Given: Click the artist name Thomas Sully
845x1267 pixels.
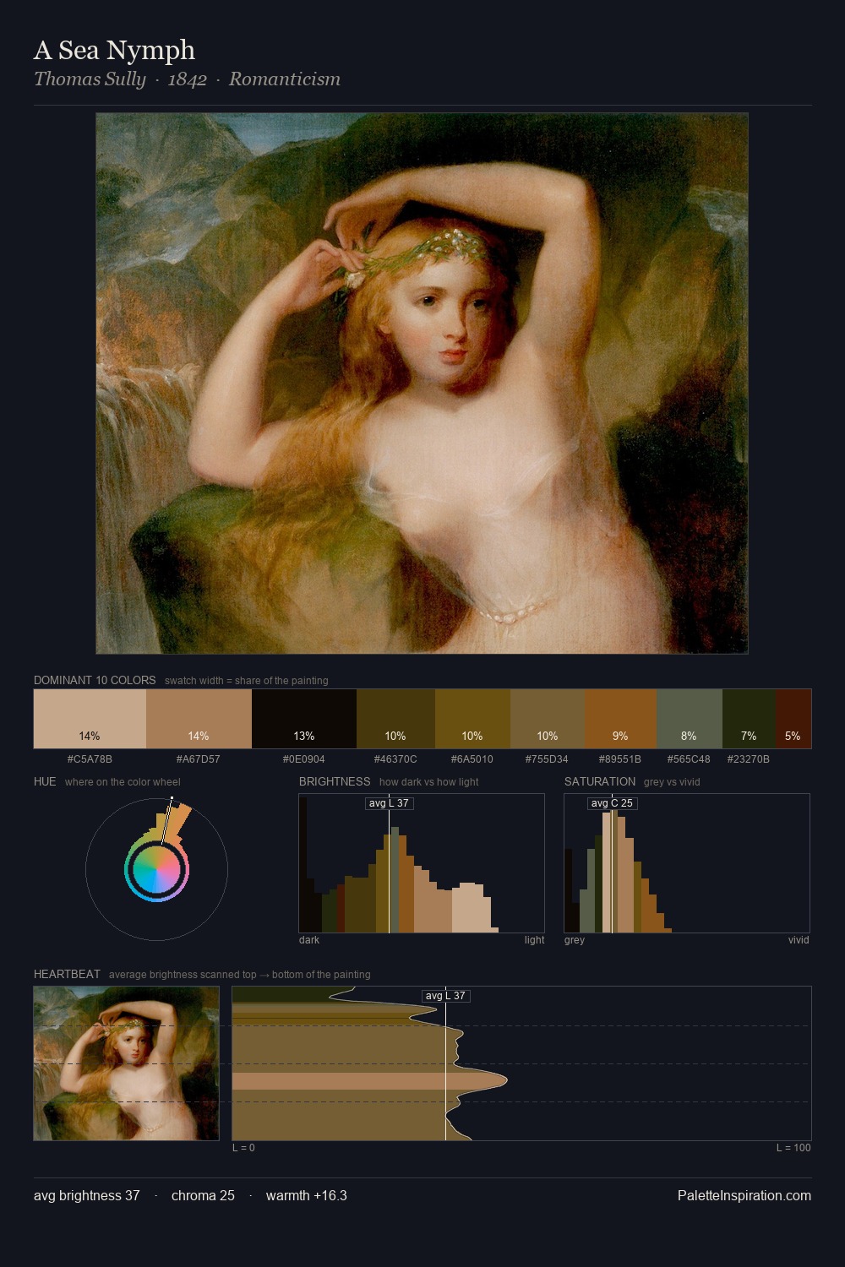Looking at the screenshot, I should [x=90, y=79].
